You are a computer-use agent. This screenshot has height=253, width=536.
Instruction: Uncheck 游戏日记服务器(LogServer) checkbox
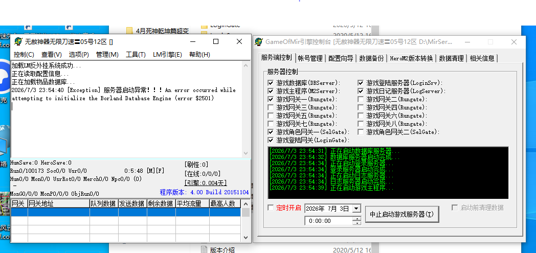(x=361, y=91)
